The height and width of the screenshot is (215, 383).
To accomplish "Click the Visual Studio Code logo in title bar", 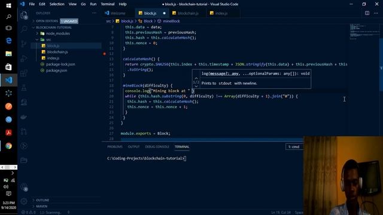I will tap(23, 4).
